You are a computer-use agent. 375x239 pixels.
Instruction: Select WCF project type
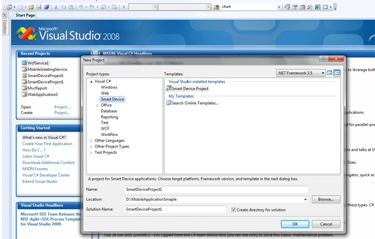coord(105,129)
